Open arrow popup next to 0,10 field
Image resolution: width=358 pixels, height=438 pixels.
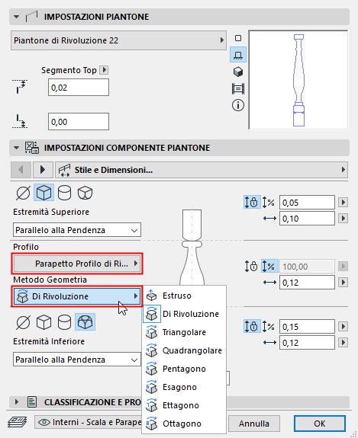pos(343,218)
